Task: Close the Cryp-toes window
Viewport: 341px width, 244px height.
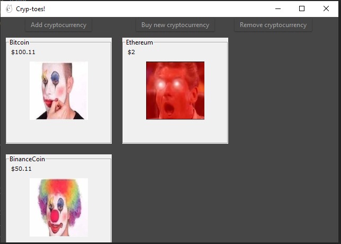Action: click(326, 8)
